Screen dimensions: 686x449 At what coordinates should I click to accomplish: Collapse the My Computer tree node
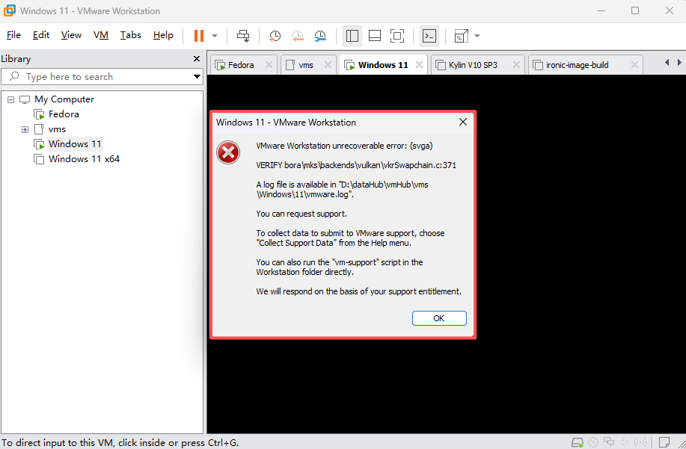[11, 99]
